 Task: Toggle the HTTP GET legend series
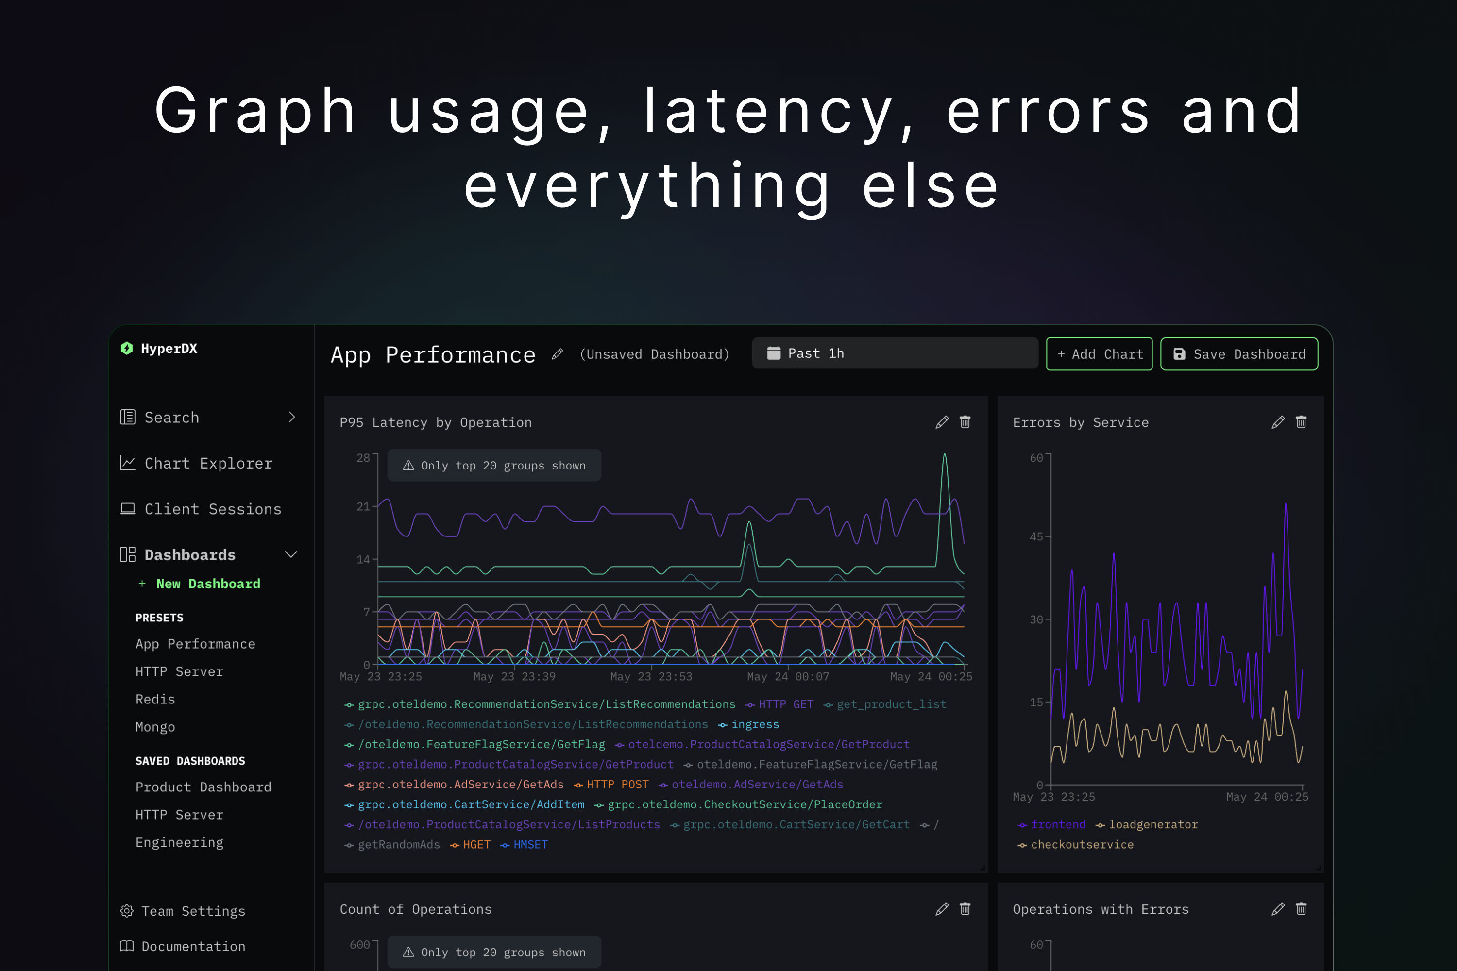pos(779,704)
